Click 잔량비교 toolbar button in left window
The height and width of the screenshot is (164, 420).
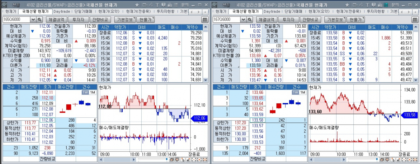pyautogui.click(x=101, y=20)
